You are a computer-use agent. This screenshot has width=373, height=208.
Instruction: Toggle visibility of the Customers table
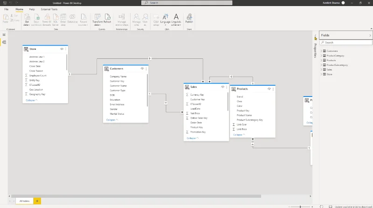click(x=142, y=69)
